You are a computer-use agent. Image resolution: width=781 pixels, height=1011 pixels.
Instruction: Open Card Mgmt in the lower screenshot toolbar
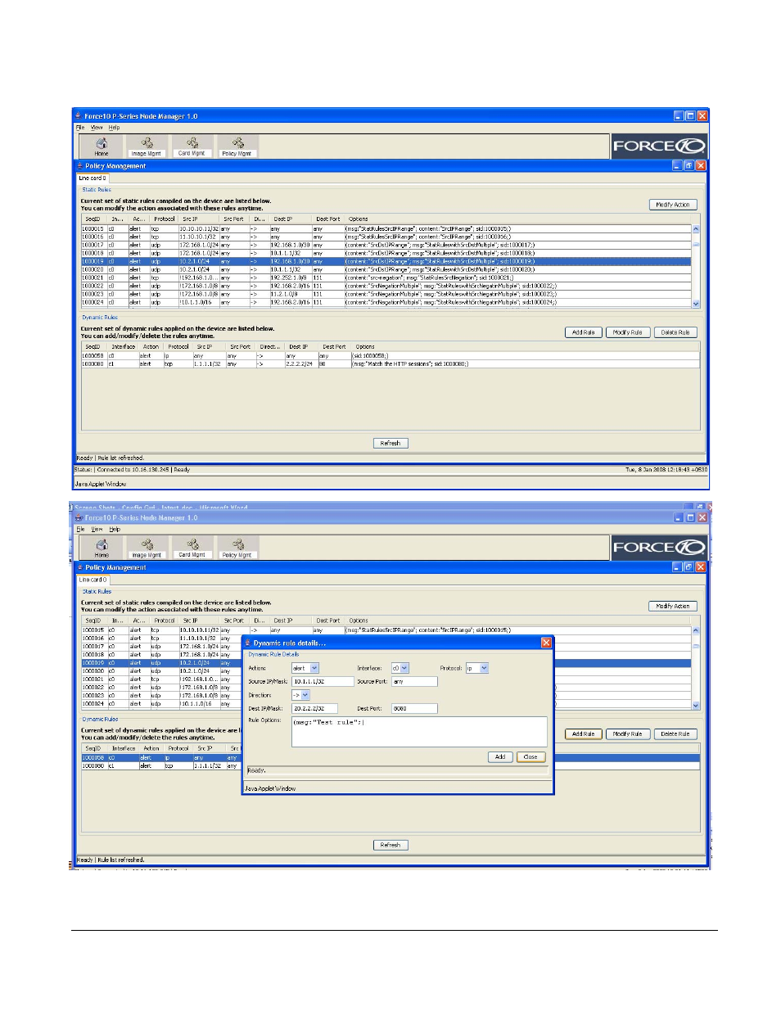pyautogui.click(x=192, y=548)
